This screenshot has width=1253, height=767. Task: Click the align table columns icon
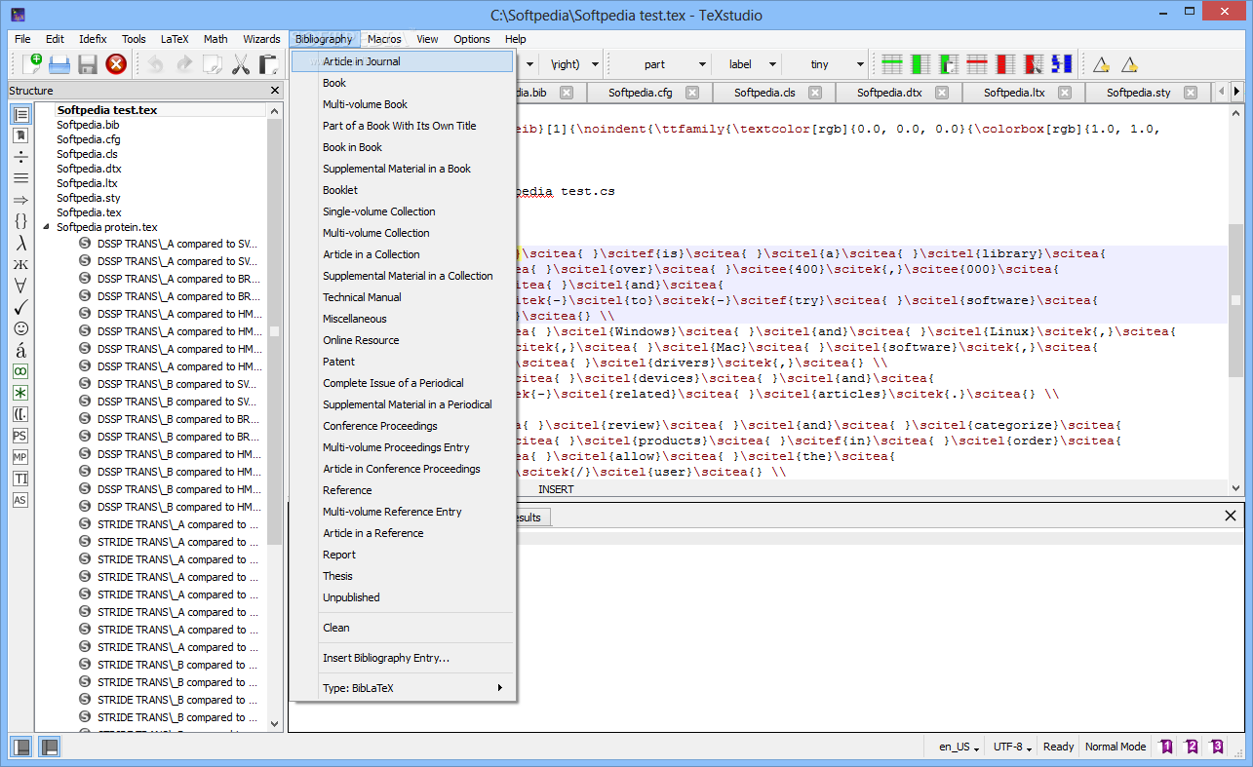coord(1062,64)
